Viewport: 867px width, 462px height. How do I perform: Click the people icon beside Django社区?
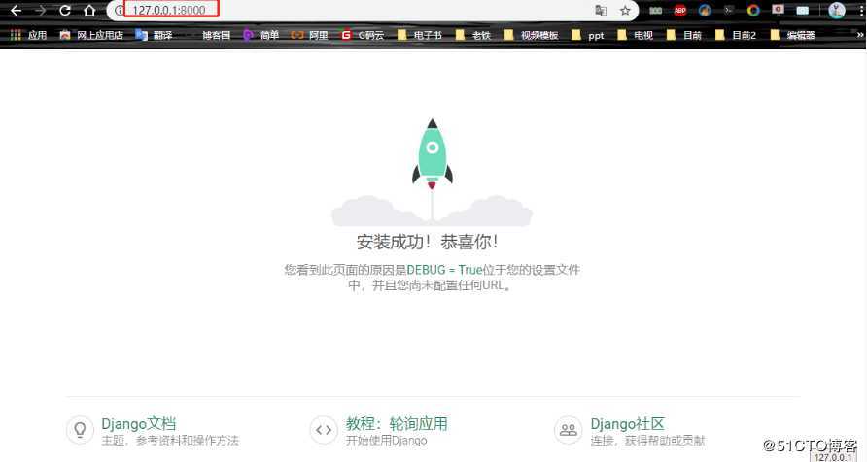pos(569,430)
